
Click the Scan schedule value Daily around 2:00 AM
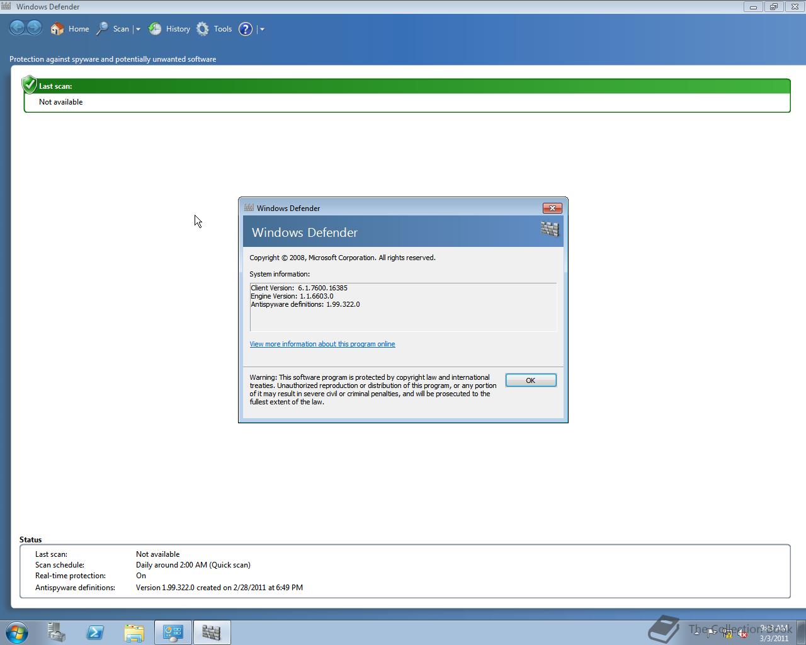193,565
